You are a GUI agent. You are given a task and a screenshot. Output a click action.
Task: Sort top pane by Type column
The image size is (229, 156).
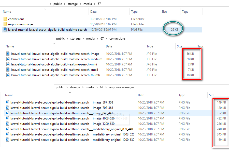134,12
